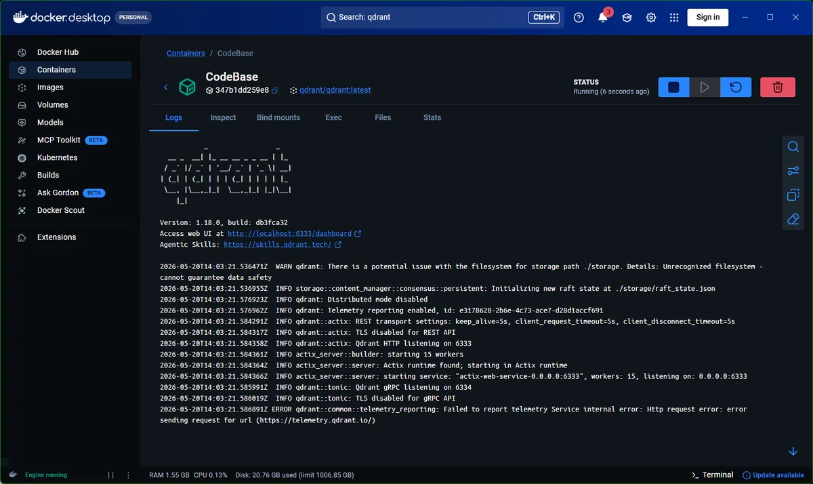Click the Start play button
This screenshot has width=813, height=484.
705,87
